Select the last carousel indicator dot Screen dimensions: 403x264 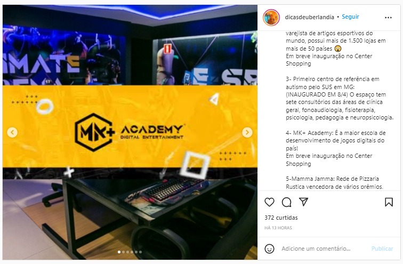pos(140,252)
